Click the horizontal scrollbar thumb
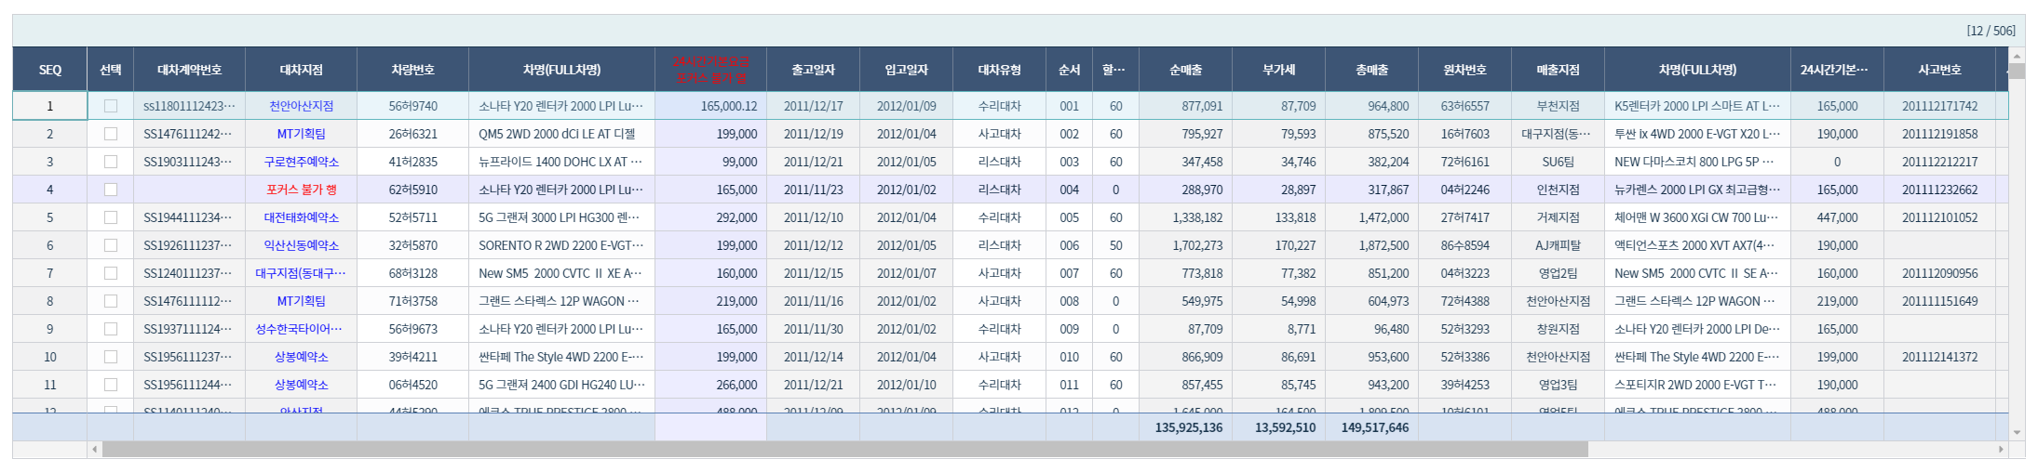 click(844, 450)
